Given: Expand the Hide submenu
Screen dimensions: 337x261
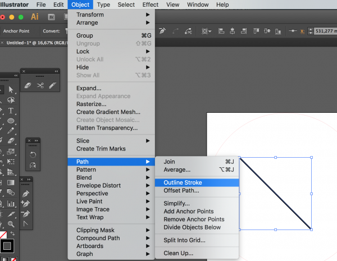Looking at the screenshot, I should point(111,67).
